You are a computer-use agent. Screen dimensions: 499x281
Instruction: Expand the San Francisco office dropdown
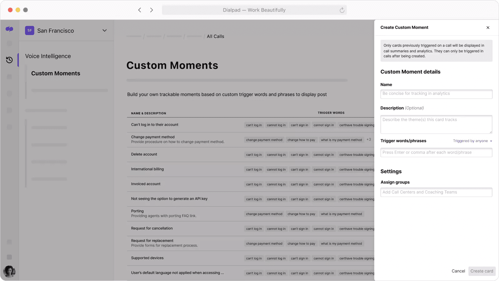coord(104,30)
